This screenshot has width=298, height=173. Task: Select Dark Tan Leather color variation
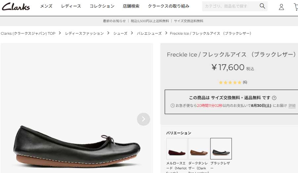pos(199,149)
